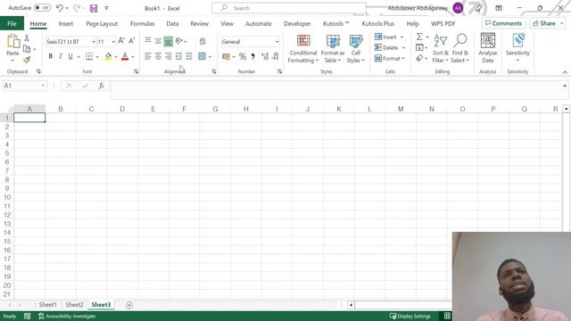Click the Orientation text angle icon
This screenshot has width=571, height=321.
(x=178, y=41)
